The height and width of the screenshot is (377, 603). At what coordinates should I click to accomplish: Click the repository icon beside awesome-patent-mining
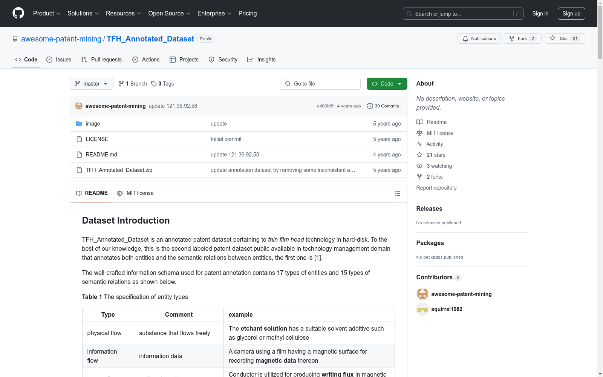click(x=15, y=39)
